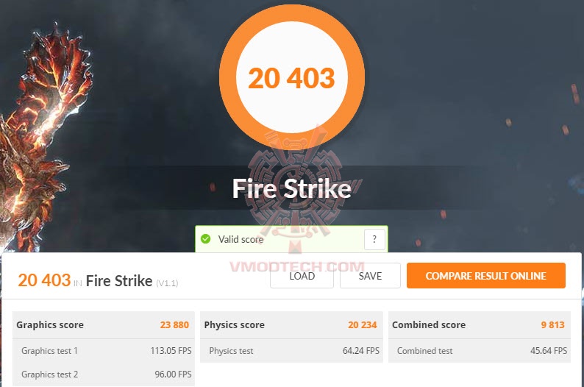The image size is (584, 387).
Task: Select the Fire Strike title banner
Action: click(x=292, y=188)
